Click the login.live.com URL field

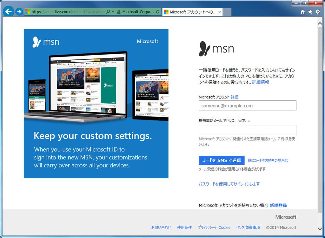pos(68,12)
